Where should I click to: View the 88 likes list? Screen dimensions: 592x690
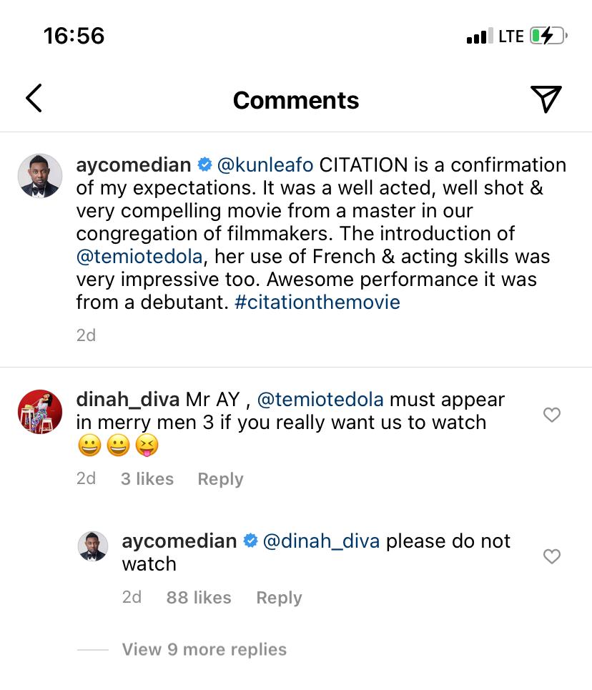point(199,598)
